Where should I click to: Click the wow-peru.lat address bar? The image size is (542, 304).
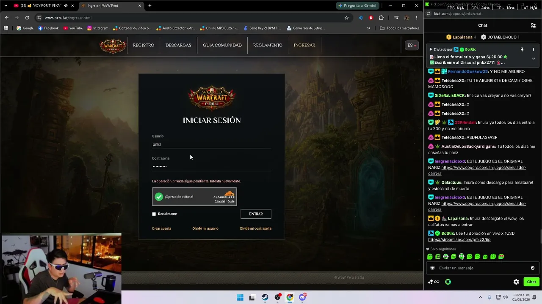click(191, 18)
